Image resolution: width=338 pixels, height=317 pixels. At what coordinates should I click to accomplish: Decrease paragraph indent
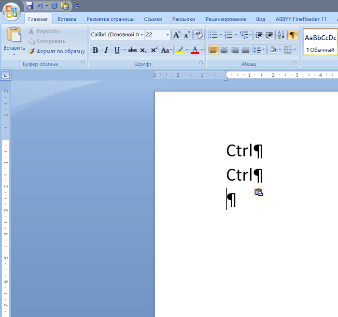point(258,35)
